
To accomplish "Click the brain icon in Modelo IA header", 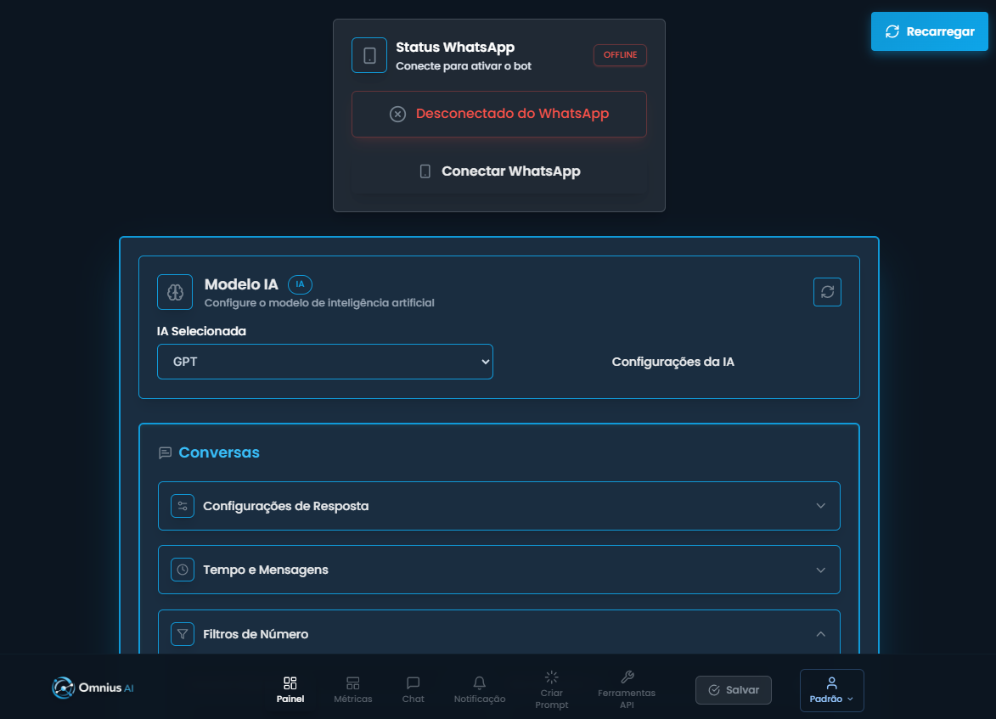I will (x=175, y=291).
